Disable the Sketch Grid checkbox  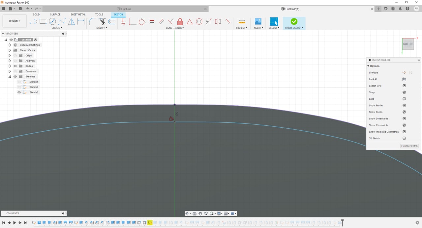pos(404,86)
